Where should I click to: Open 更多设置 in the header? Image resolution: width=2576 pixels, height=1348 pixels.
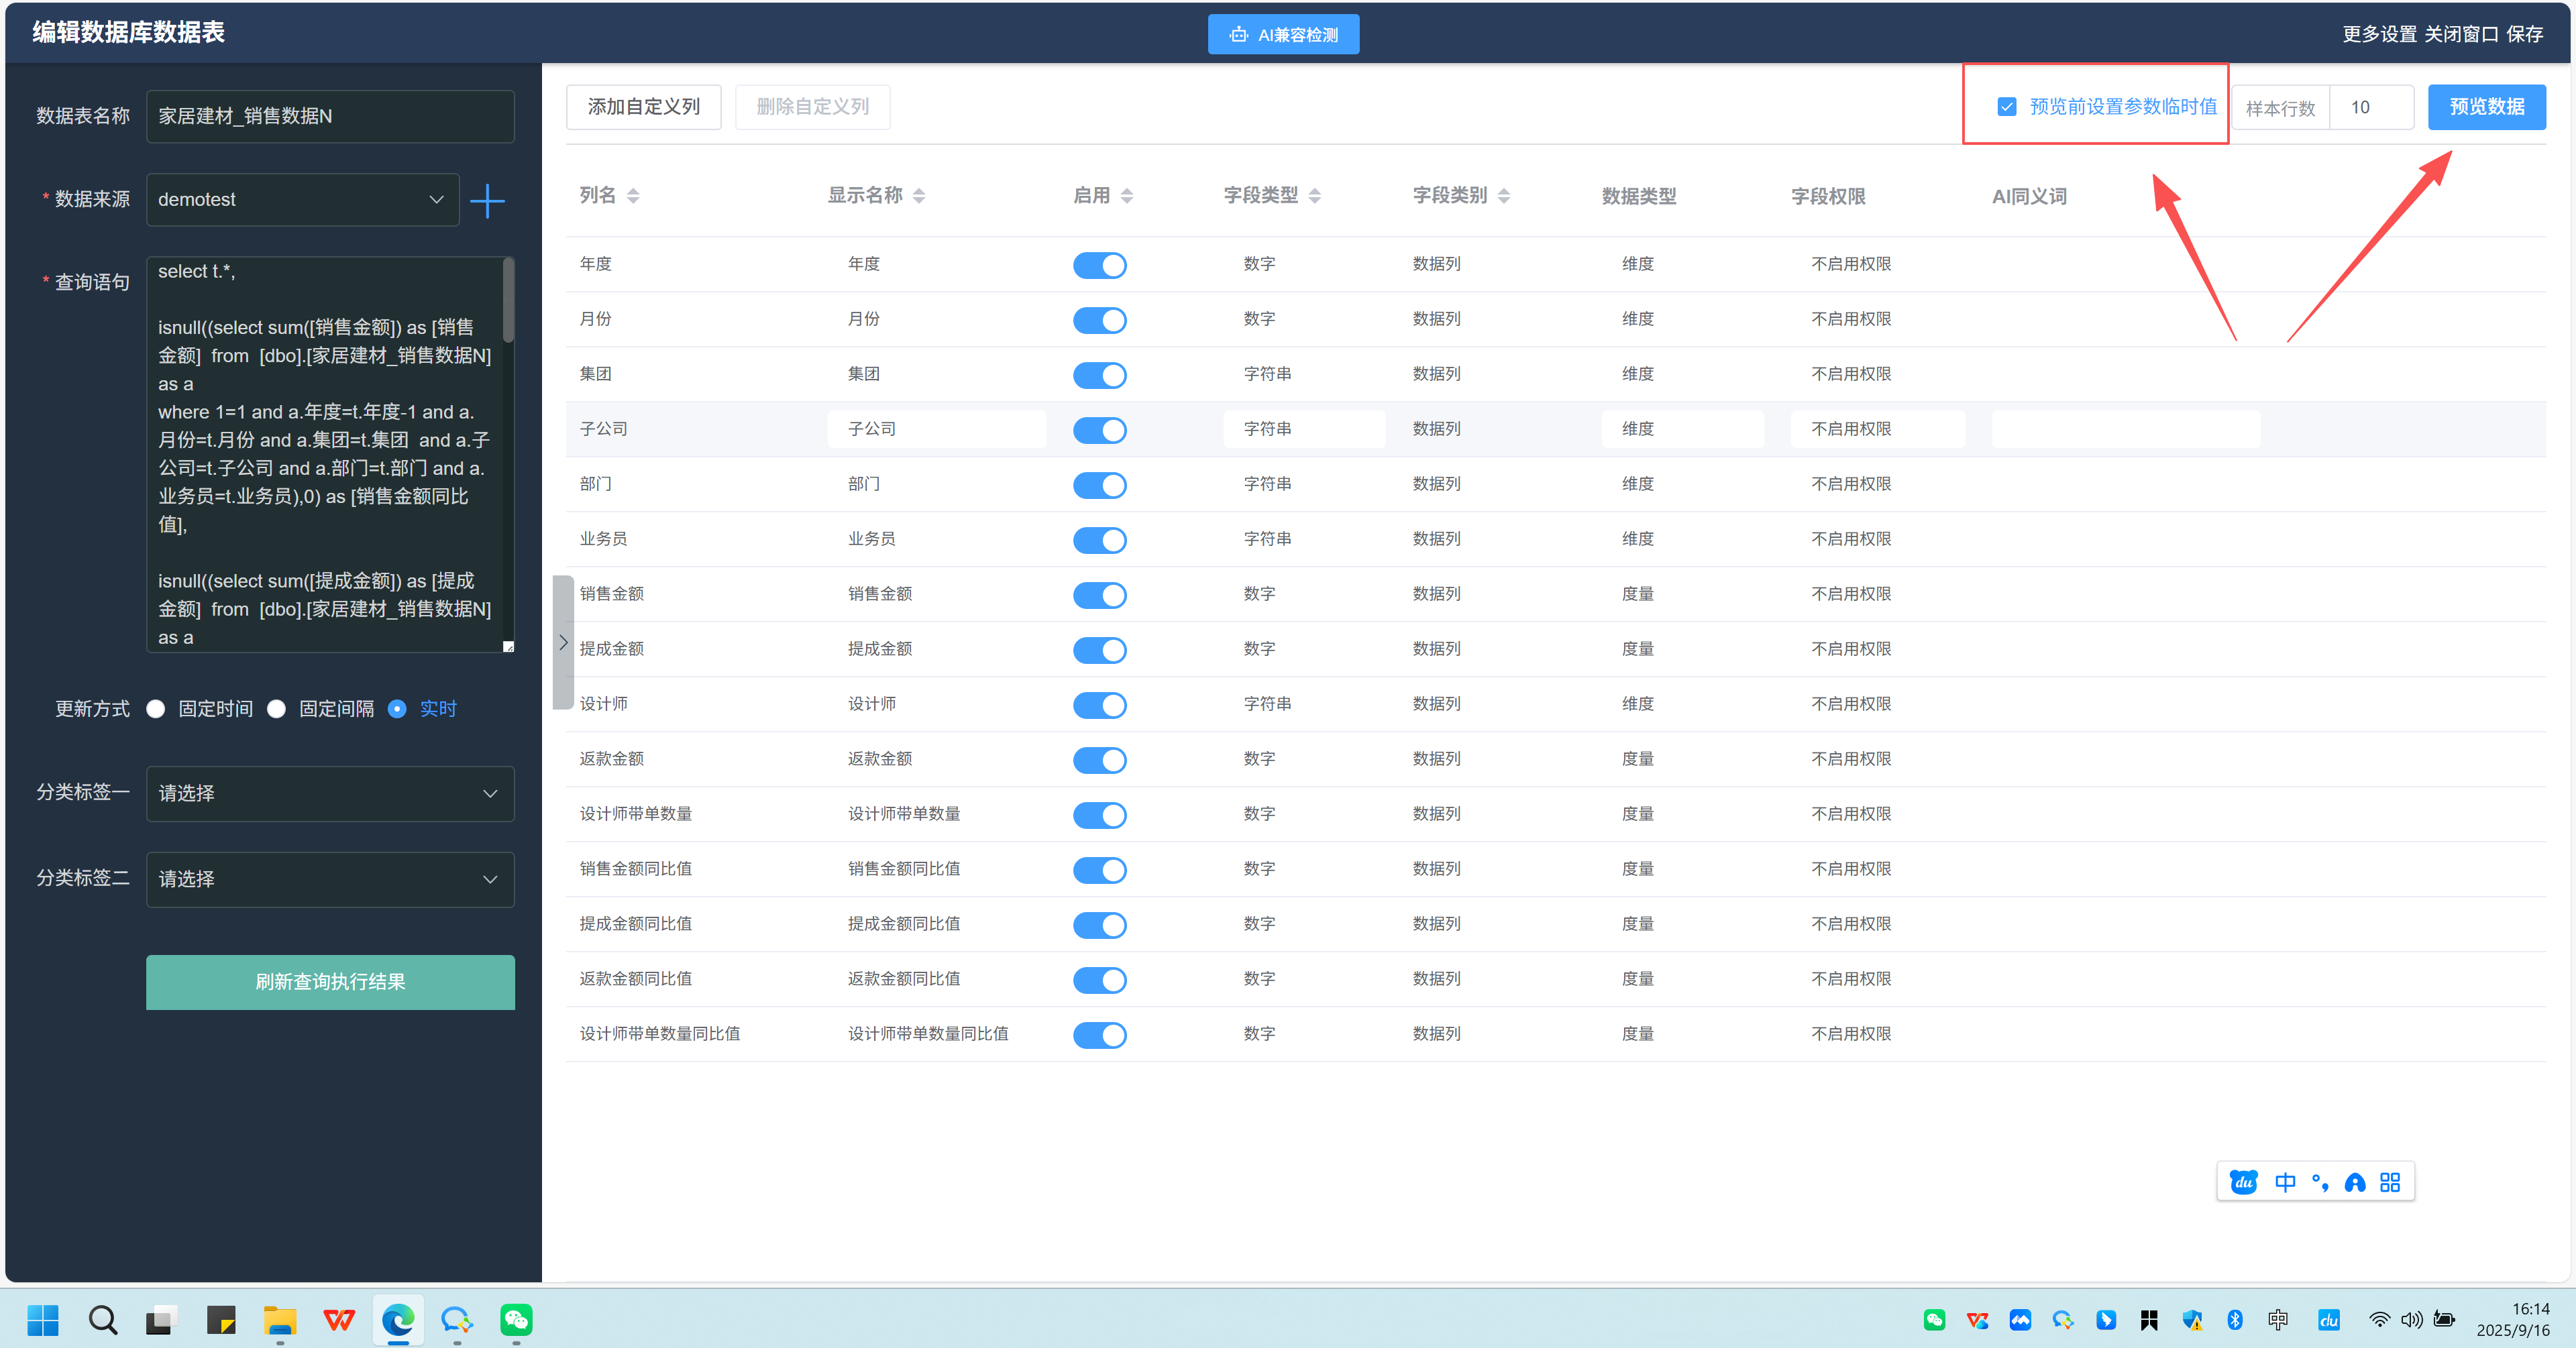click(2379, 35)
